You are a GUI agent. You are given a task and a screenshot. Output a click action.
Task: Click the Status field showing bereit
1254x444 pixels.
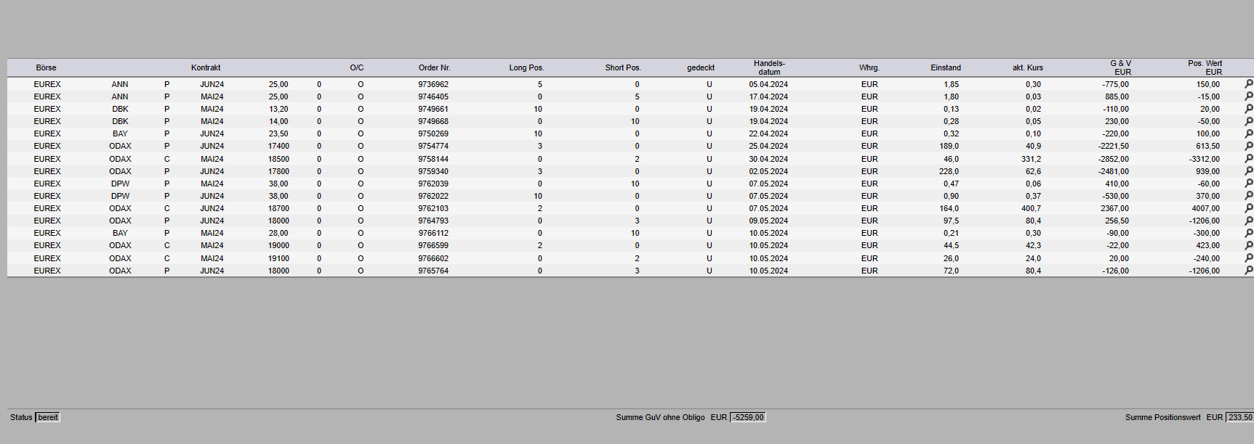click(x=48, y=417)
